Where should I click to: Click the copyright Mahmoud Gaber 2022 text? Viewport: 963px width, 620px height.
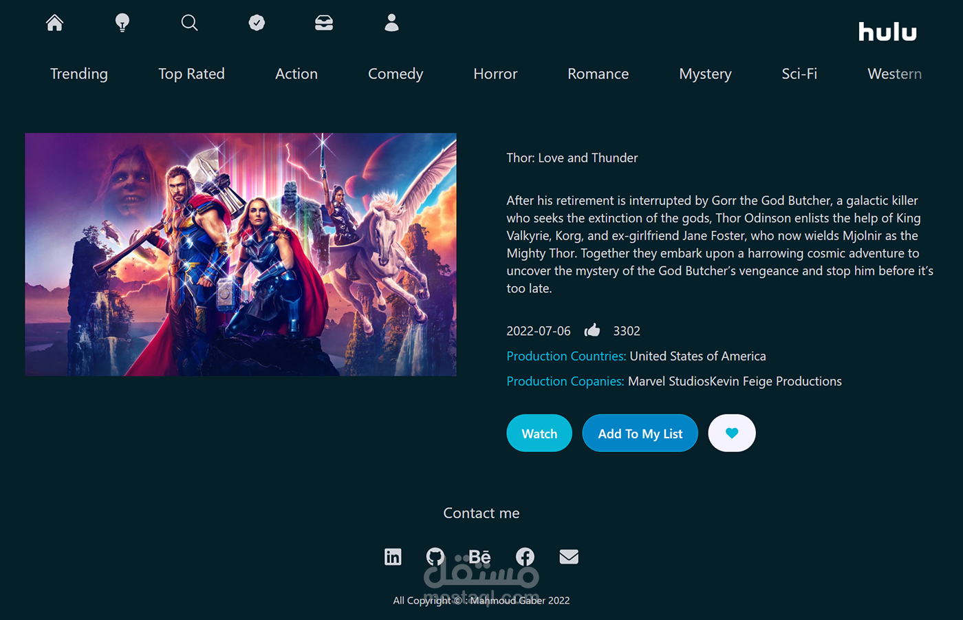(481, 600)
